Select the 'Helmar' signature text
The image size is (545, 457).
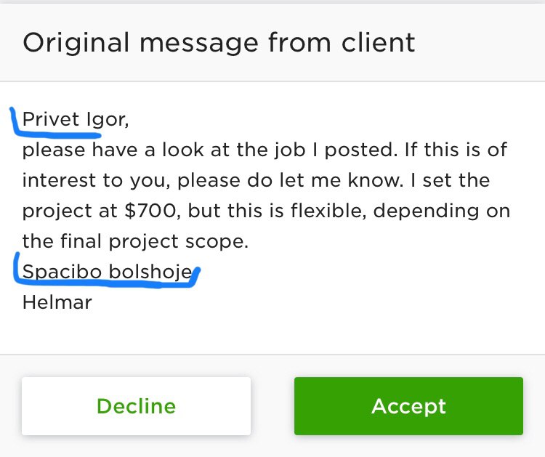click(x=57, y=302)
